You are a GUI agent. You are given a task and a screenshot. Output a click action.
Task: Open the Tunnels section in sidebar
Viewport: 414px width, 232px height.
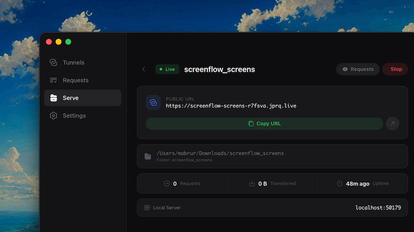point(83,62)
